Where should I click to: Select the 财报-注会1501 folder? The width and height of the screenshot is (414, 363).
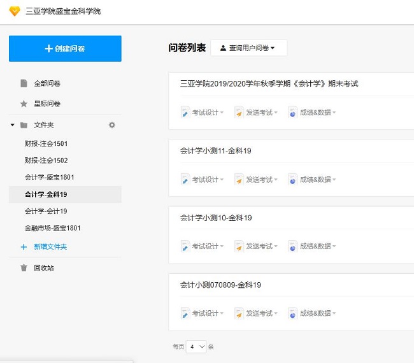46,144
